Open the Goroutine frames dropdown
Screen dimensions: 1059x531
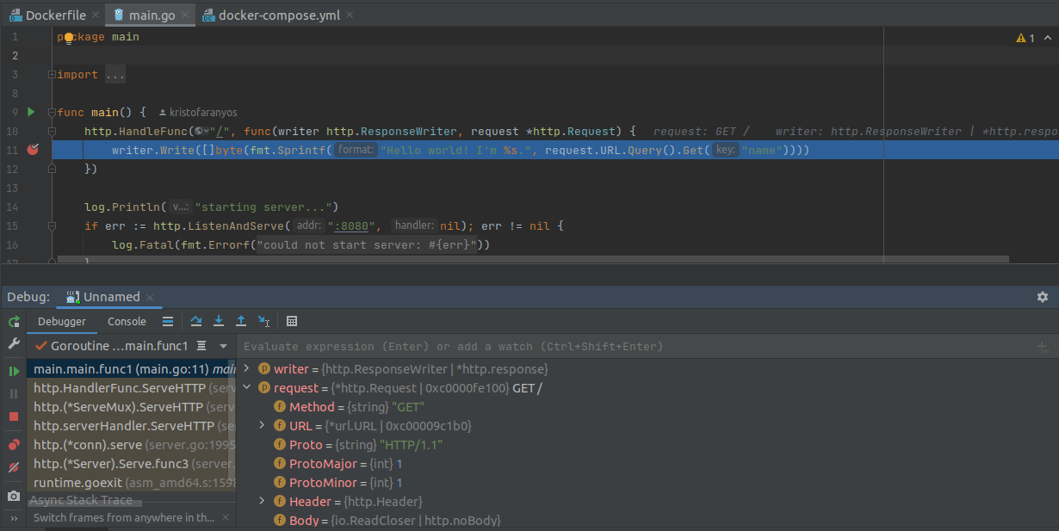pos(222,345)
